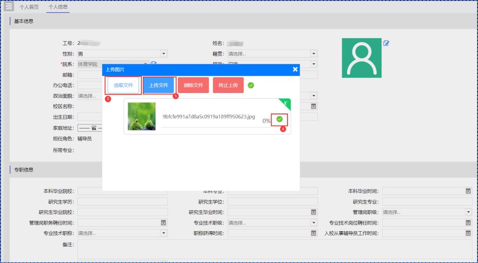Select the 个人信息 tab
Image resolution: width=478 pixels, height=263 pixels.
58,7
